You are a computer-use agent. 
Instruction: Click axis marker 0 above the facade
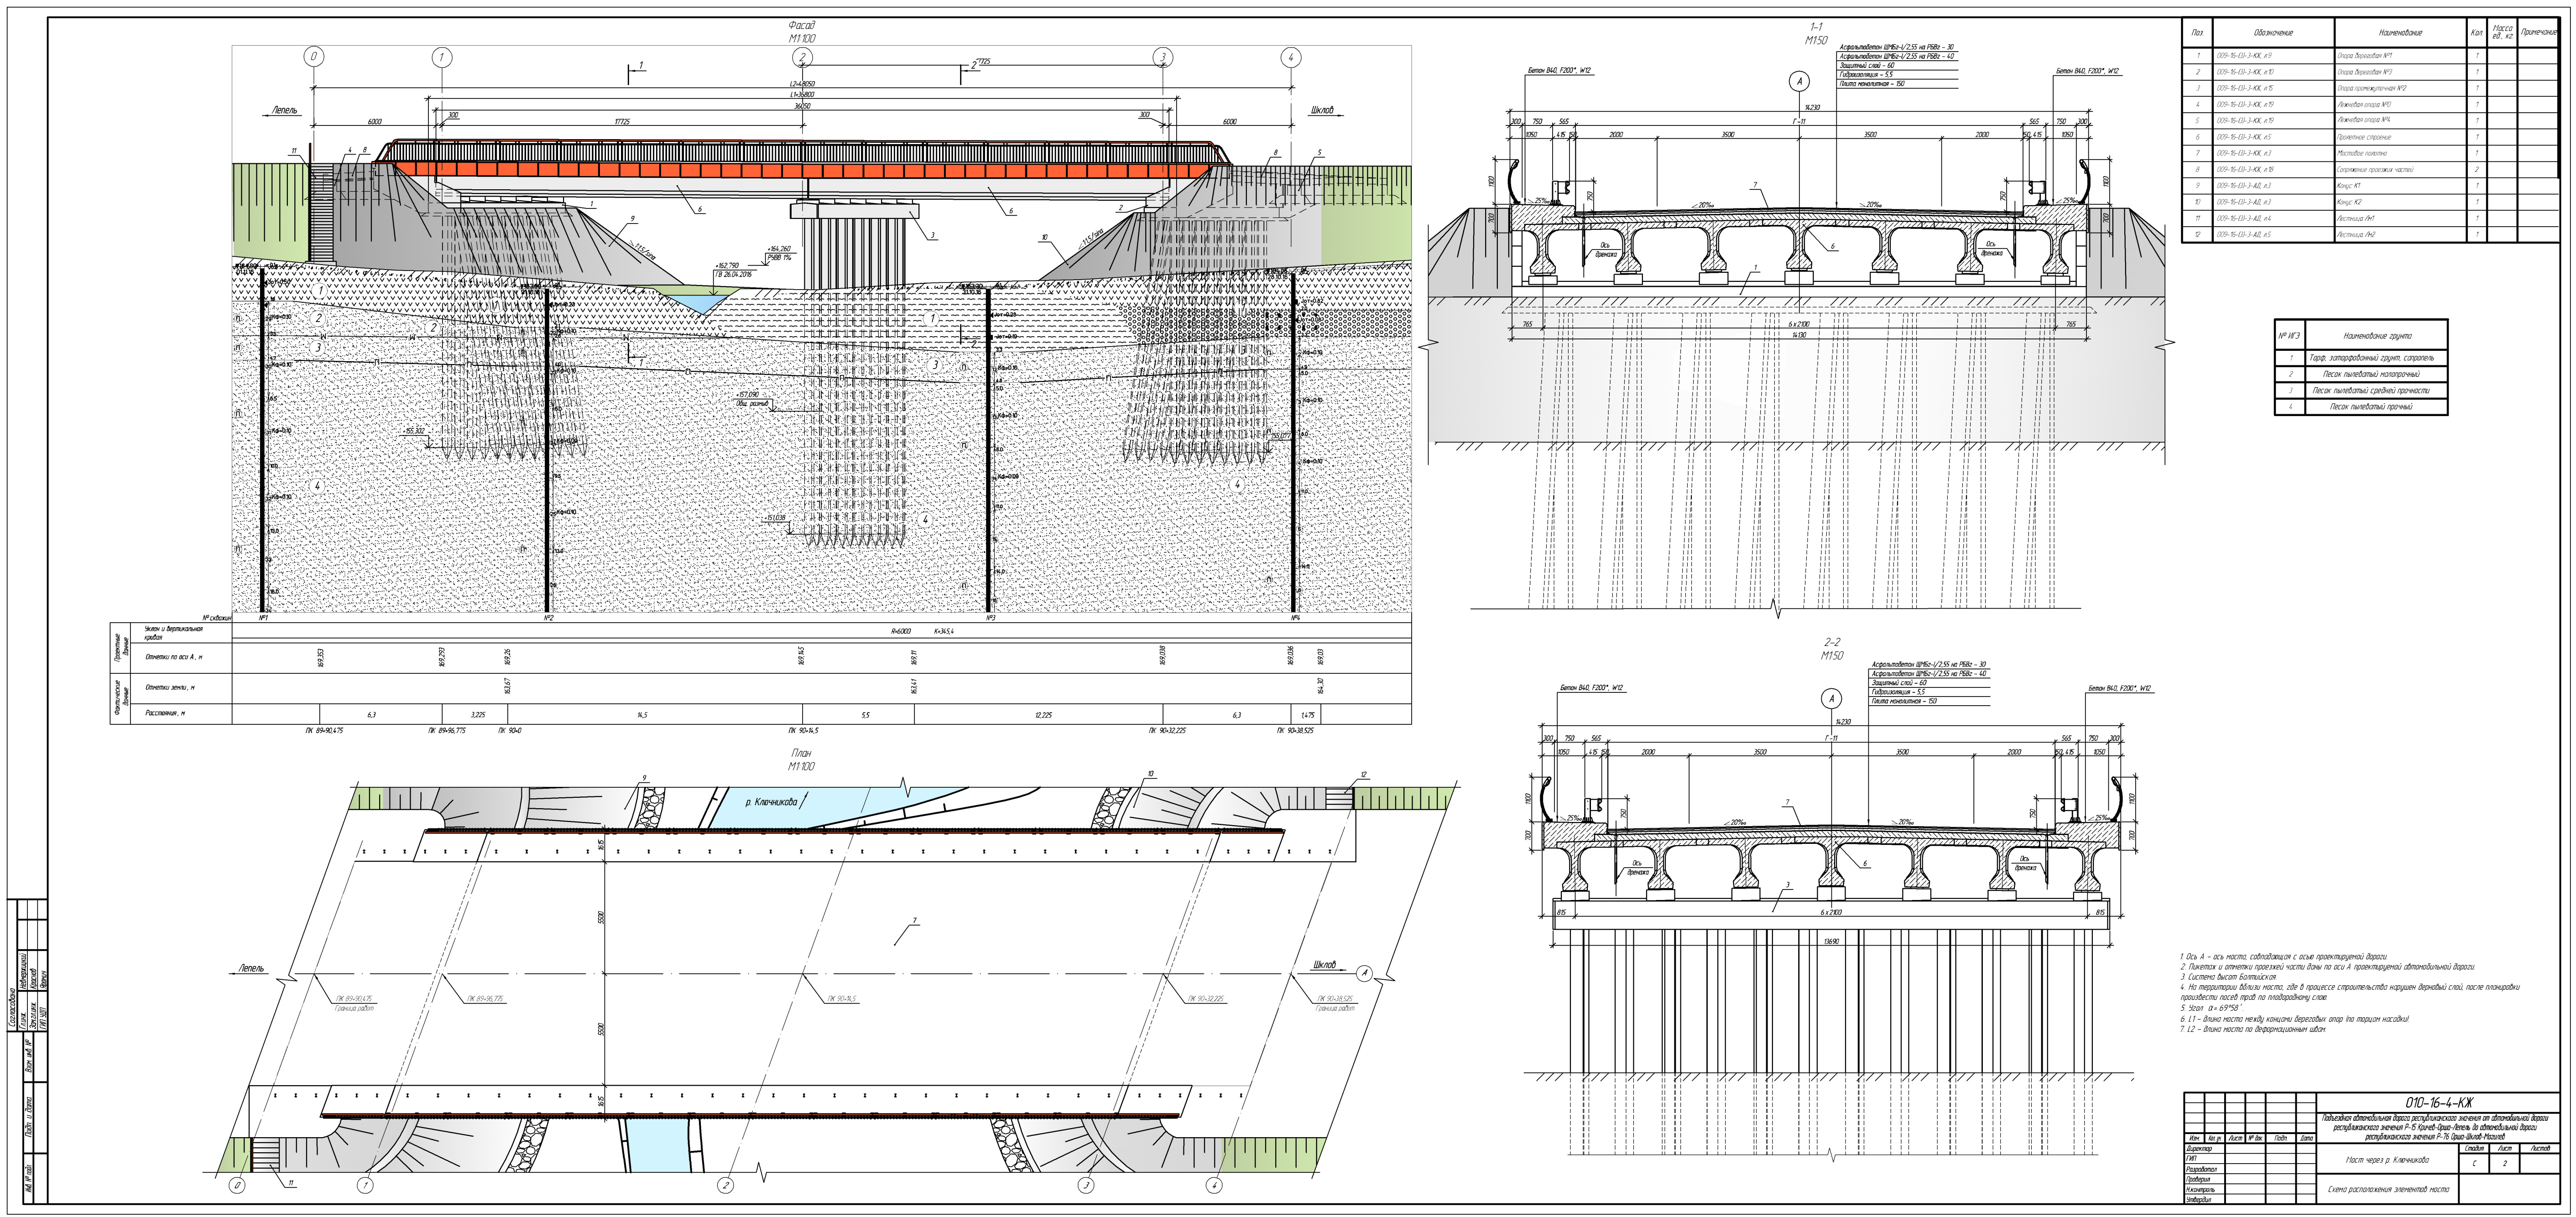[314, 57]
